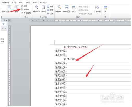Switch to the 审阅 ribbon tab
Viewport: 132px width, 107px height.
coord(28,3)
